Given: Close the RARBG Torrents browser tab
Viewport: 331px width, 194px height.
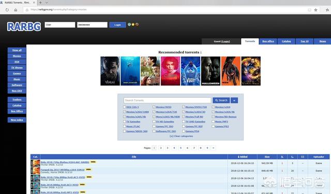Looking at the screenshot, I should click(x=34, y=3).
